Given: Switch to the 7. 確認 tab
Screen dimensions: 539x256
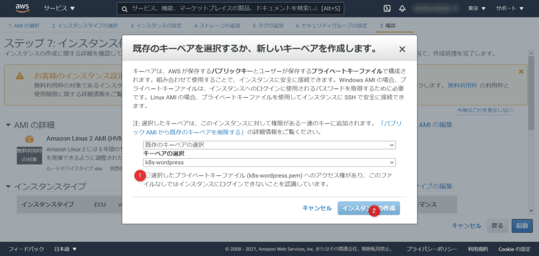Looking at the screenshot, I should 387,25.
